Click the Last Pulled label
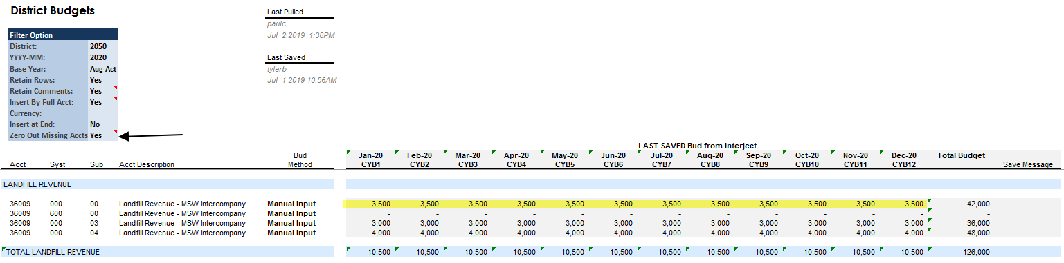This screenshot has width=1064, height=263. tap(285, 12)
